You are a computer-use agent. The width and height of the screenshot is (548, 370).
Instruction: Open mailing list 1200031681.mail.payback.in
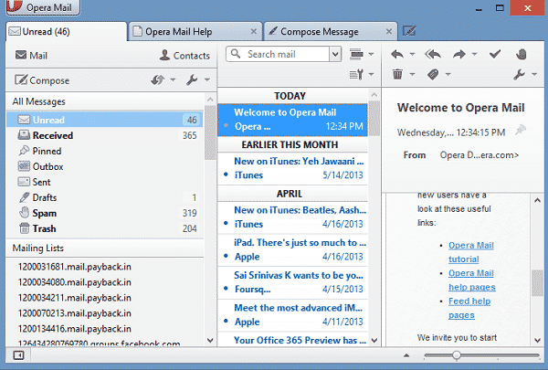coord(75,267)
